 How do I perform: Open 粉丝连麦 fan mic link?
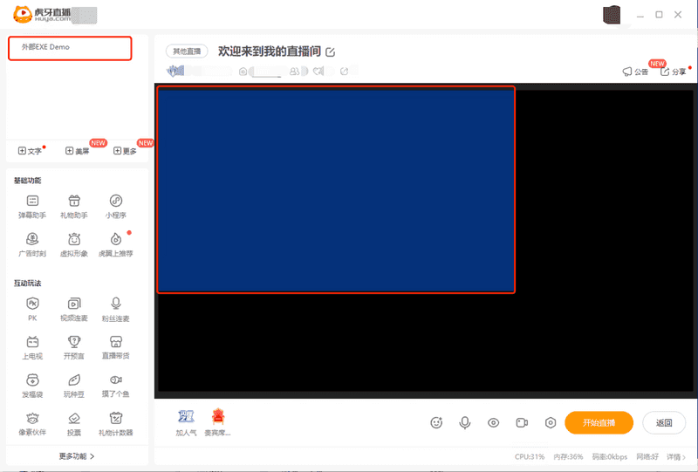click(x=116, y=309)
